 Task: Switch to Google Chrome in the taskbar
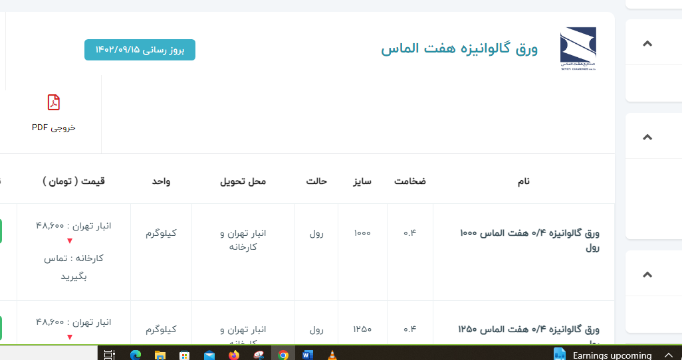[283, 355]
